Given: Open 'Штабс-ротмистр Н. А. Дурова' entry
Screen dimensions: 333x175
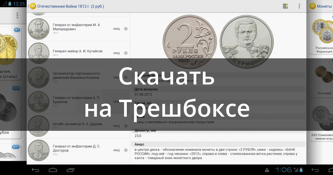Looking at the screenshot, I should [x=78, y=126].
